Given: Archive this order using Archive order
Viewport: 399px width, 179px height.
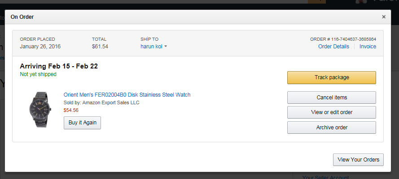Looking at the screenshot, I should pyautogui.click(x=331, y=128).
